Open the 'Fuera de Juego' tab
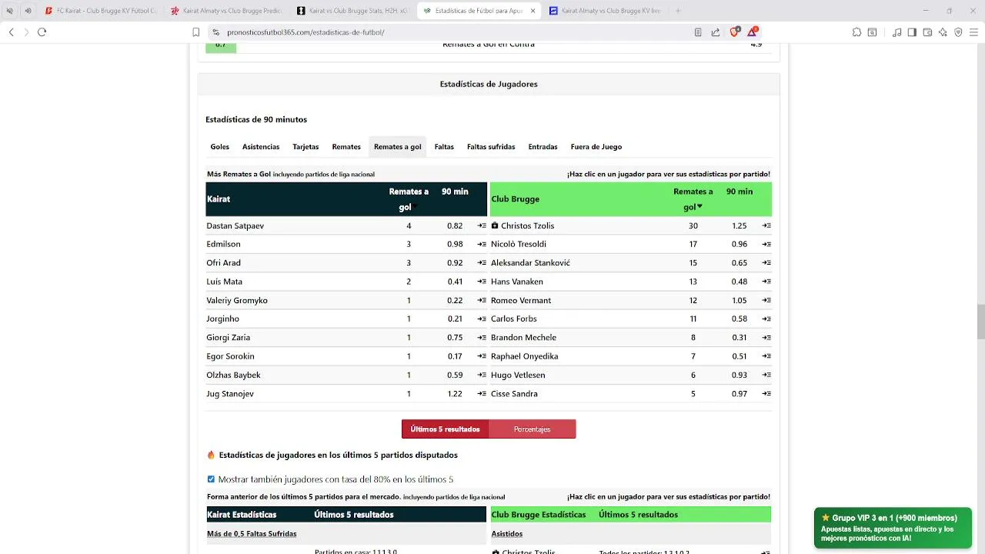This screenshot has width=985, height=554. click(596, 147)
